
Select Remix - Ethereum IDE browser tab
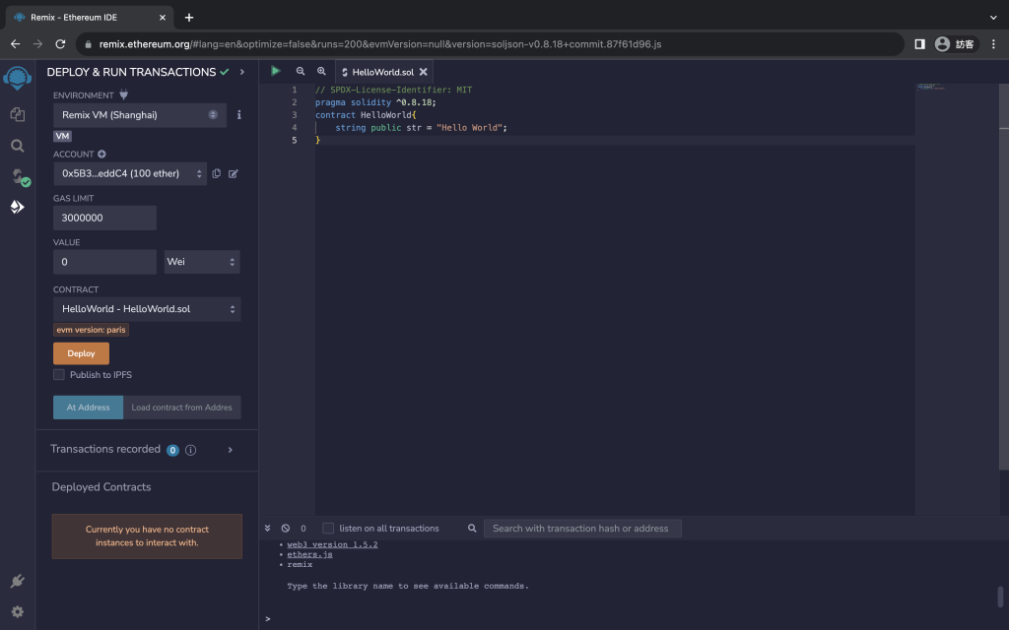(89, 18)
